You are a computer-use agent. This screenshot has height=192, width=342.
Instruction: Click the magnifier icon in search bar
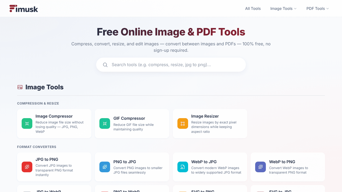pyautogui.click(x=105, y=65)
